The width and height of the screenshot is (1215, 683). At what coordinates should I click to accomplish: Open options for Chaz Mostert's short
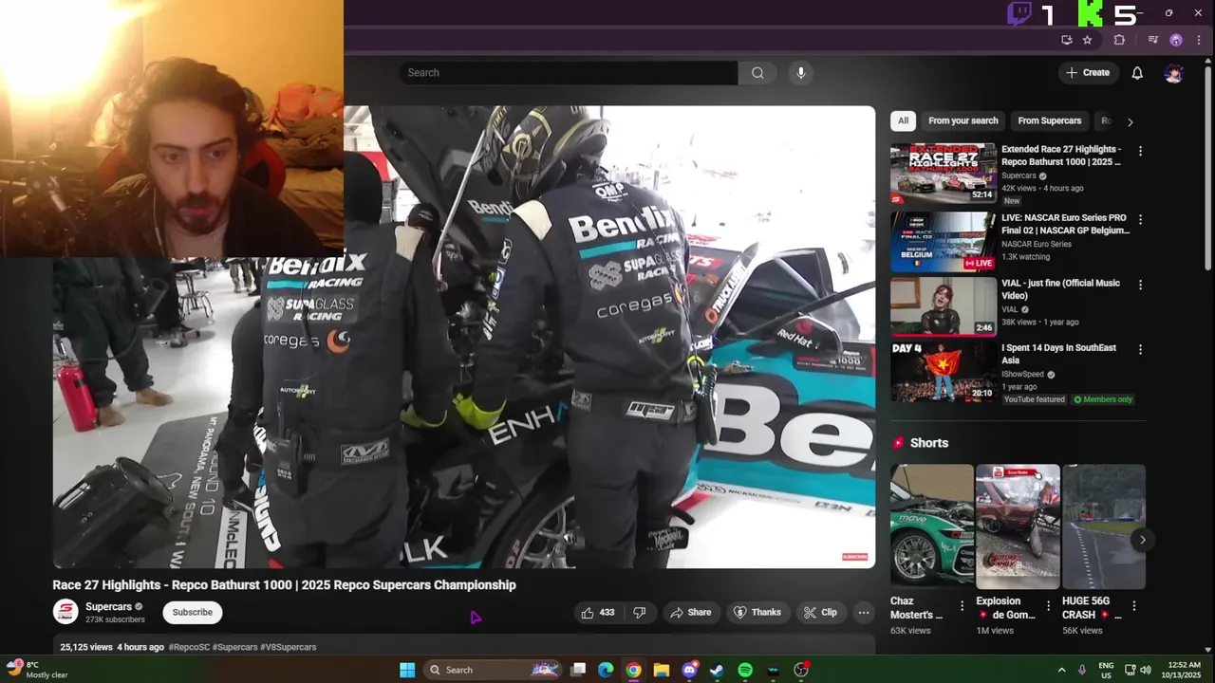point(962,605)
